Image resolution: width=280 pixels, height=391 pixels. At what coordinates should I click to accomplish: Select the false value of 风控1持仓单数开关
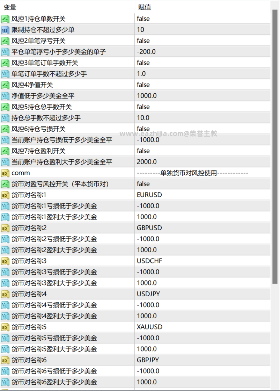[x=143, y=19]
